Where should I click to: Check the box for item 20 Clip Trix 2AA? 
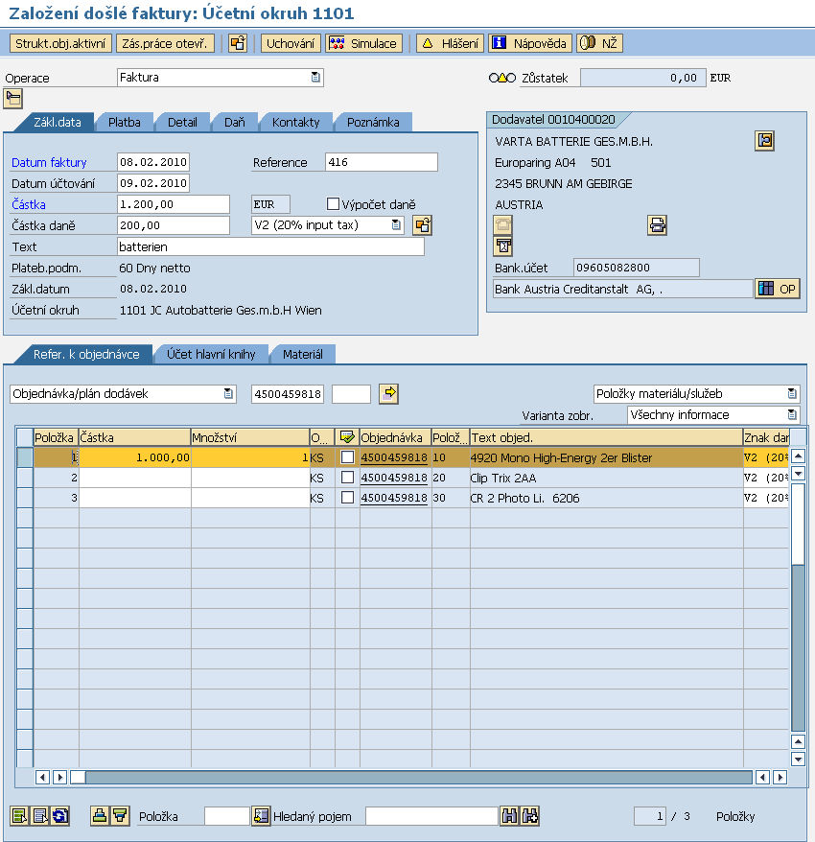coord(347,478)
